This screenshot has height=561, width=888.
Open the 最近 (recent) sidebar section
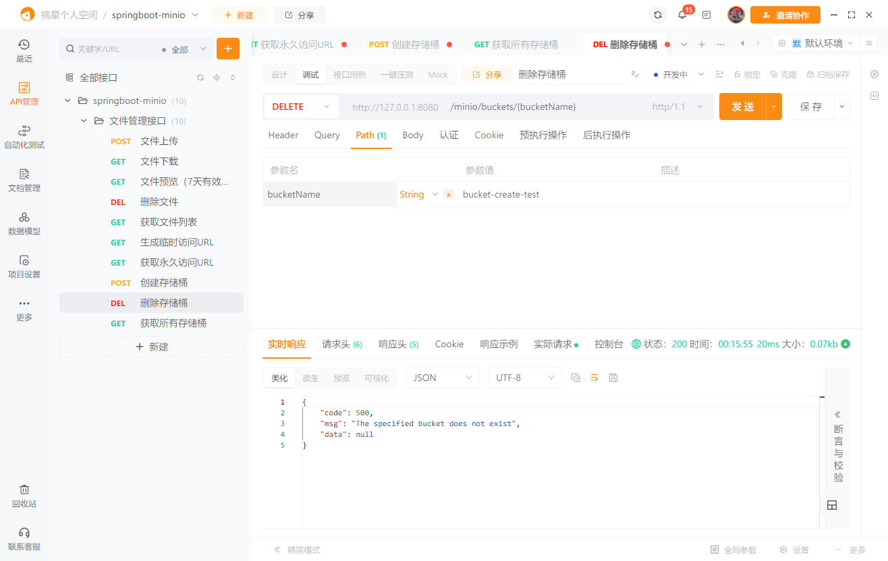24,51
